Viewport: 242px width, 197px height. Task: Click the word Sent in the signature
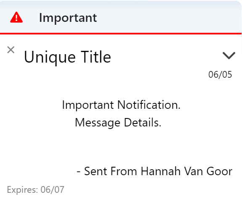pyautogui.click(x=96, y=171)
